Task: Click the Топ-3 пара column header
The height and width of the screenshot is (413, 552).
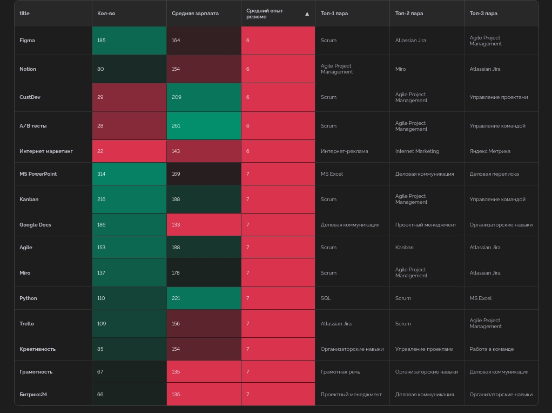Action: click(483, 14)
